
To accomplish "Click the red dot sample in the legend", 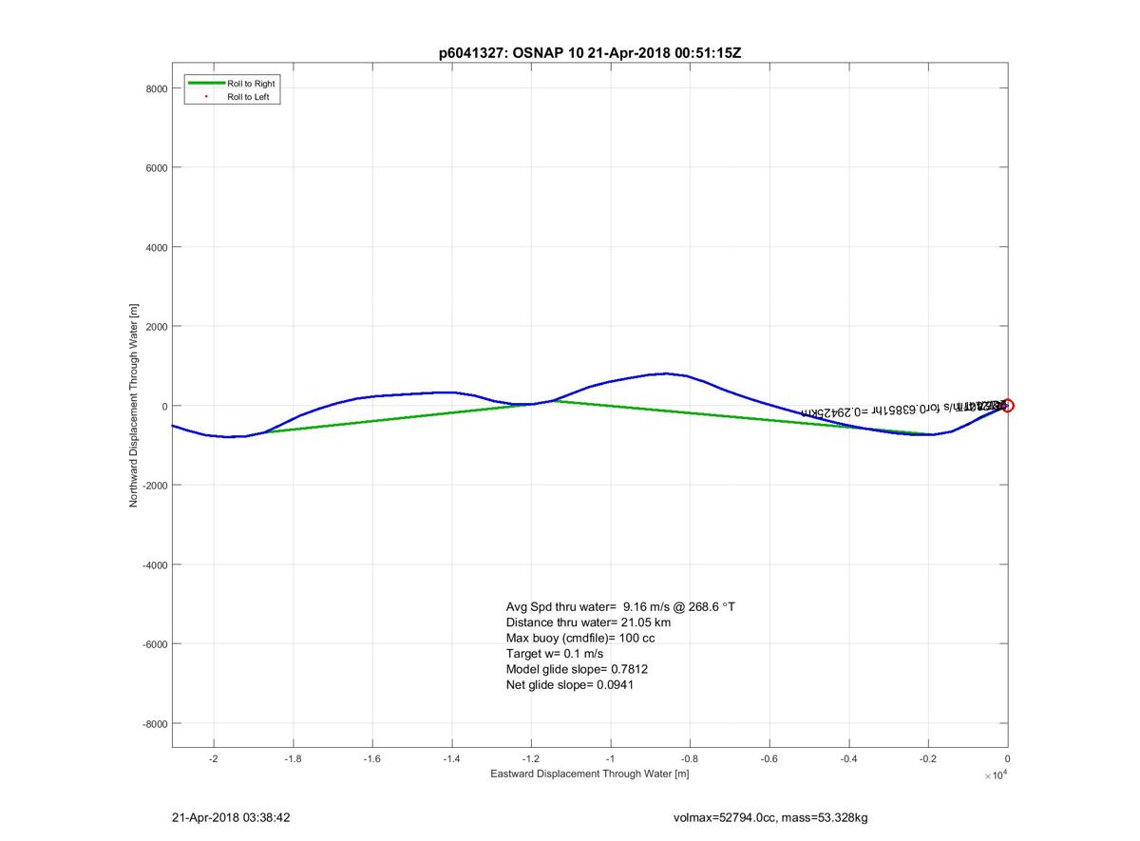I will coord(206,97).
